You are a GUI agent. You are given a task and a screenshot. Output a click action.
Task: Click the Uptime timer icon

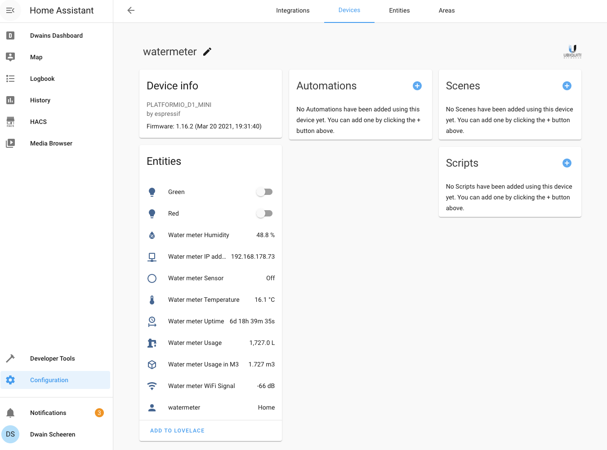152,321
